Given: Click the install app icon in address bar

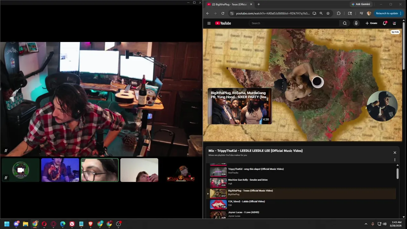Looking at the screenshot, I should [314, 13].
